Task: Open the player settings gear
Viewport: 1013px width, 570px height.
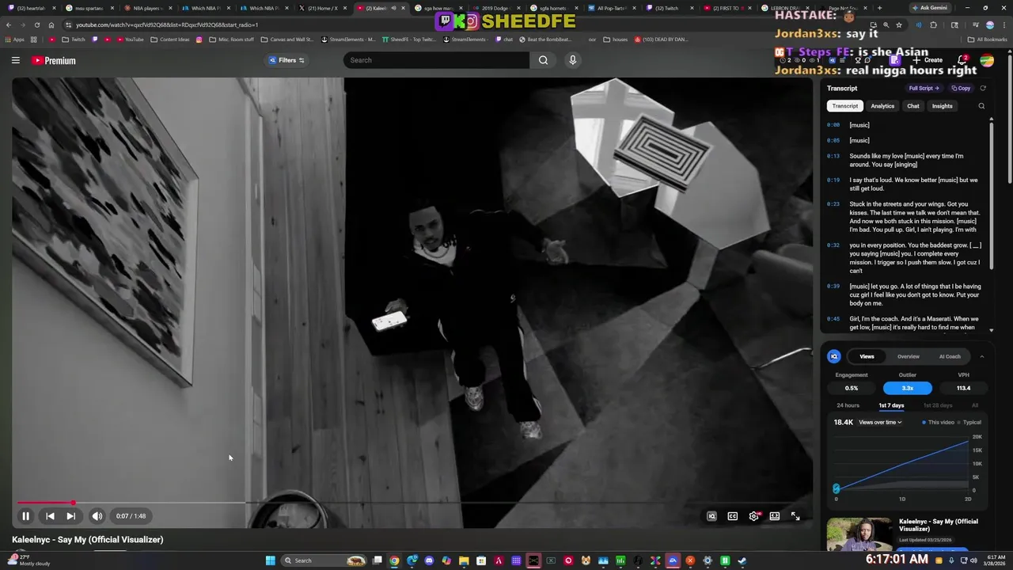Action: coord(754,516)
